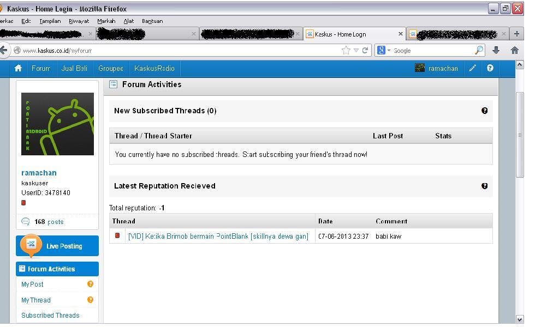Click the 'Last Post' column header

click(388, 136)
